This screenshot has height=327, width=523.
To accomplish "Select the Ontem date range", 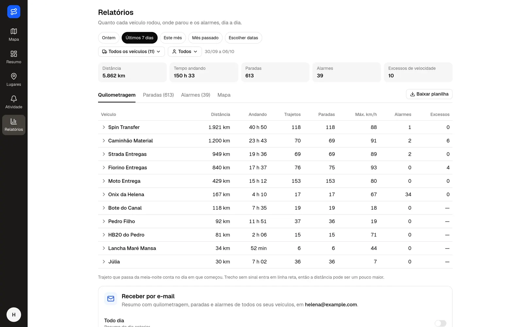I will (109, 38).
